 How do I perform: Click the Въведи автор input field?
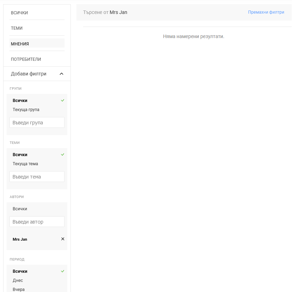coord(37,222)
